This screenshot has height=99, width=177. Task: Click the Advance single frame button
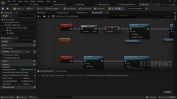pyautogui.click(x=113, y=9)
